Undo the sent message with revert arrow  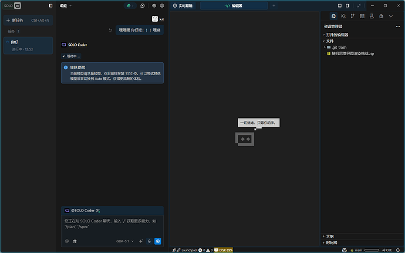pyautogui.click(x=110, y=30)
